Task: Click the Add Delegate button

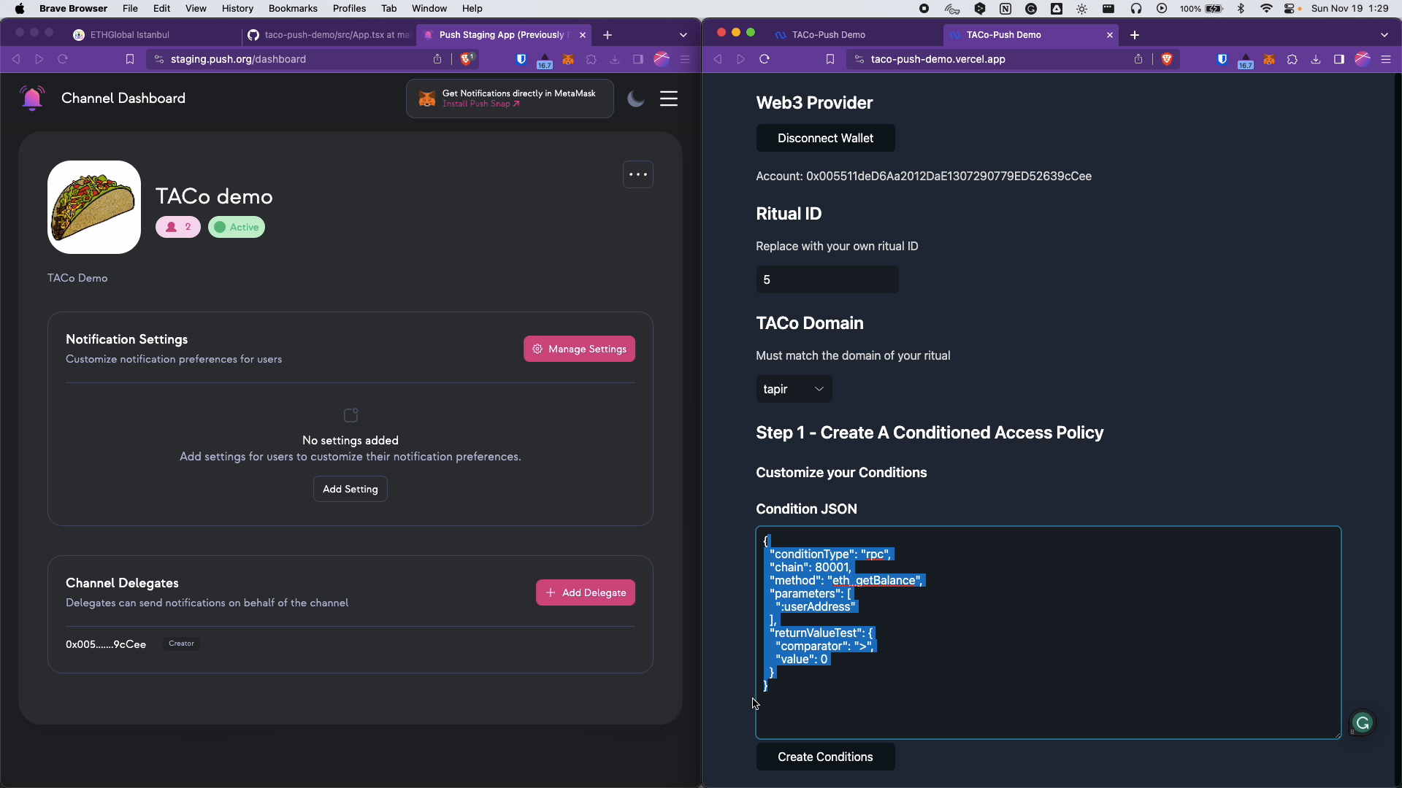Action: tap(586, 592)
